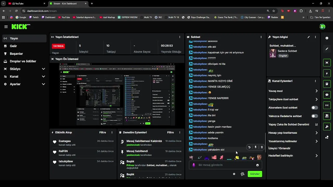
Task: Open Yasaklanmış kelimeler options arrow
Action: 316,141
